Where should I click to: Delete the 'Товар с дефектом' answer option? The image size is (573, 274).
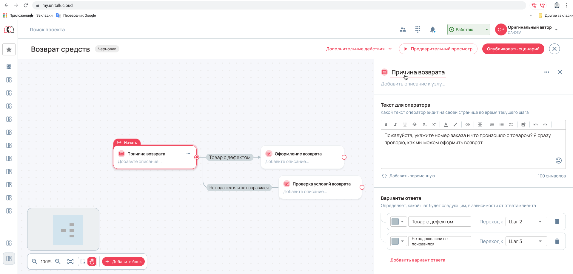tap(557, 222)
